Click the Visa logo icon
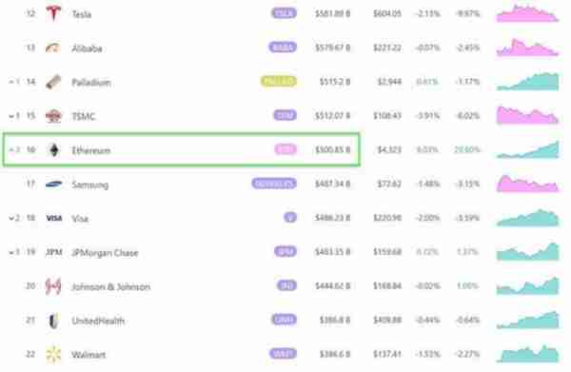 [x=54, y=218]
